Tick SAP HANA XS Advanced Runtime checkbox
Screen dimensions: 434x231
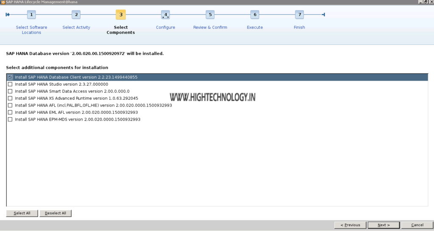point(10,98)
